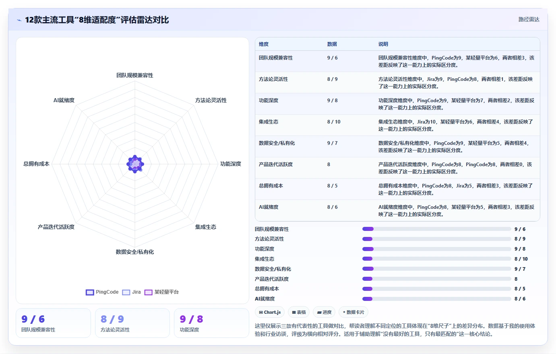This screenshot has height=354, width=556.
Task: Click the 团队规模兼容性 axis label on the radar
Action: tap(135, 75)
